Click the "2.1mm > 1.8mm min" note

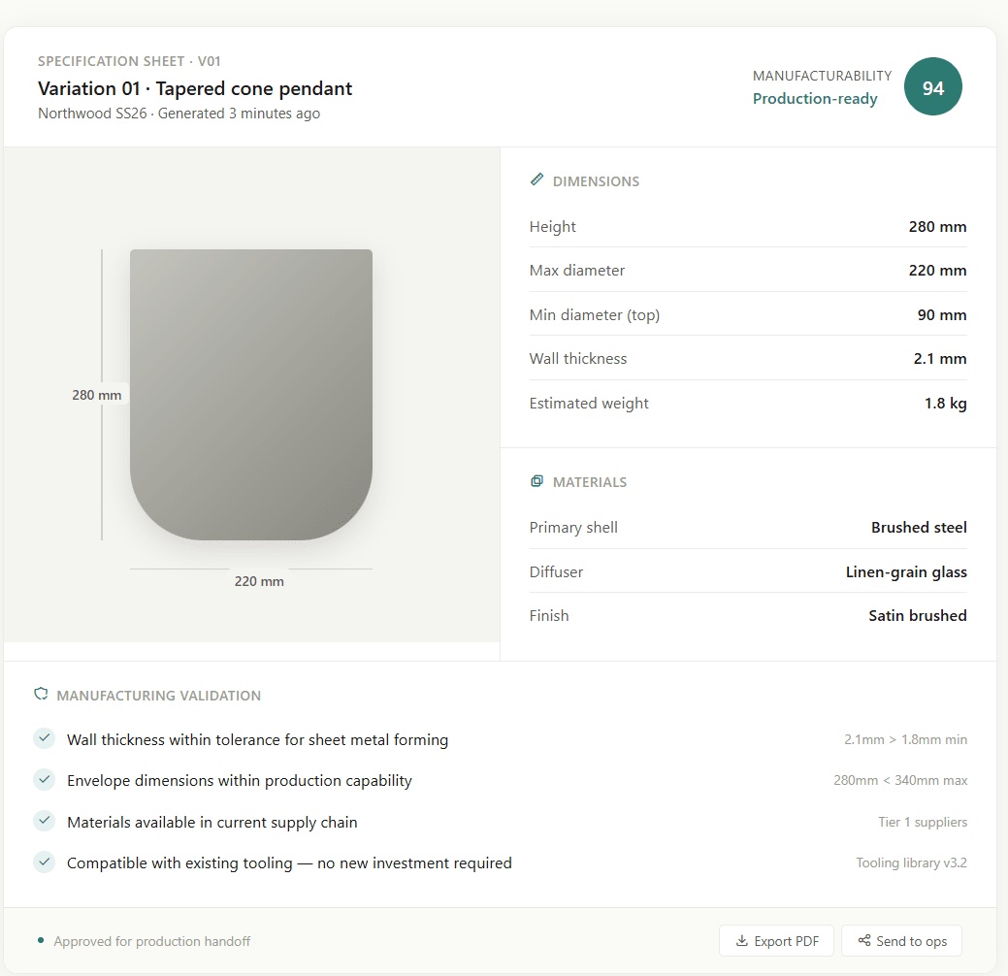point(905,739)
